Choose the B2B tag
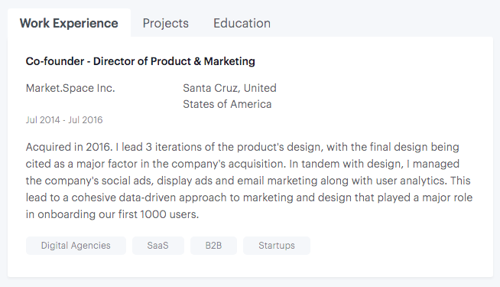This screenshot has width=500, height=287. 213,246
